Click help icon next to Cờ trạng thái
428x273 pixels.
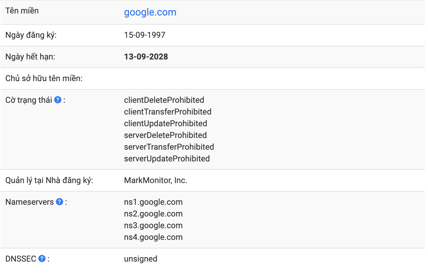(58, 100)
